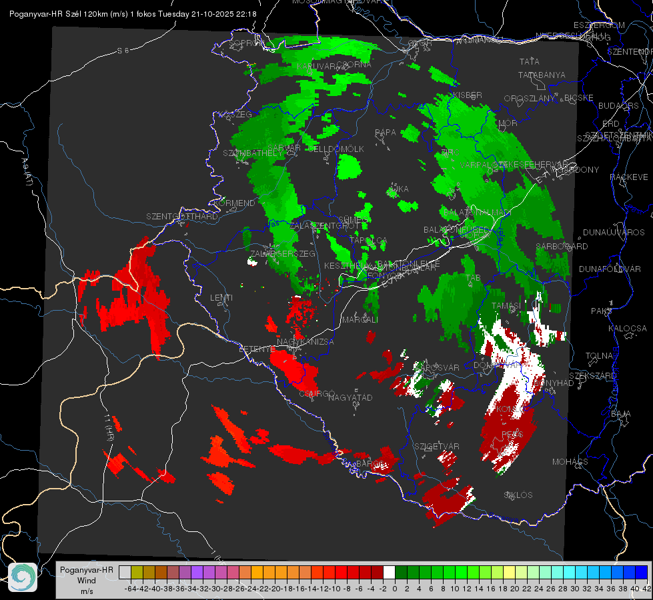Screen dimensions: 653x600
Task: Click the CELLDOMOLK city label
Action: (x=336, y=149)
